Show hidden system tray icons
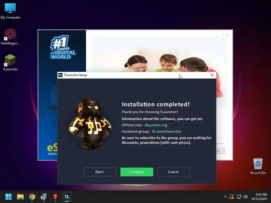The height and width of the screenshot is (203, 271). click(225, 197)
